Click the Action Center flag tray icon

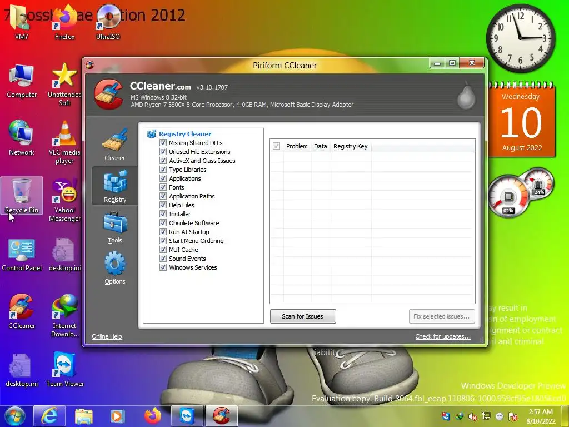(513, 416)
